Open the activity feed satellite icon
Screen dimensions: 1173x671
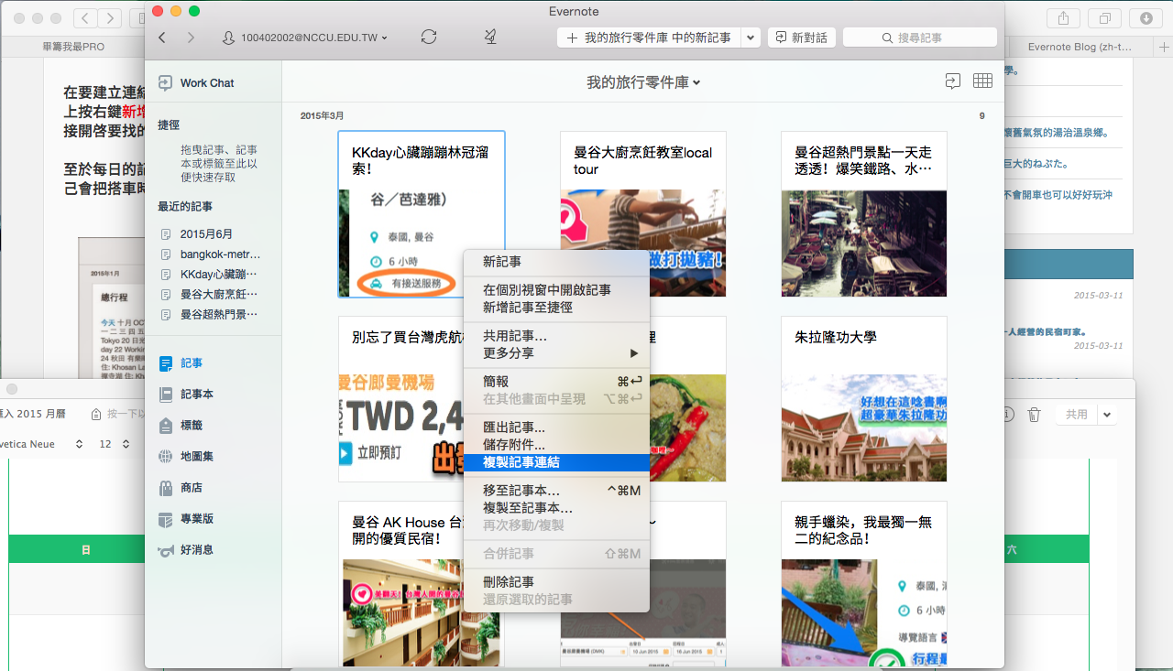[491, 38]
